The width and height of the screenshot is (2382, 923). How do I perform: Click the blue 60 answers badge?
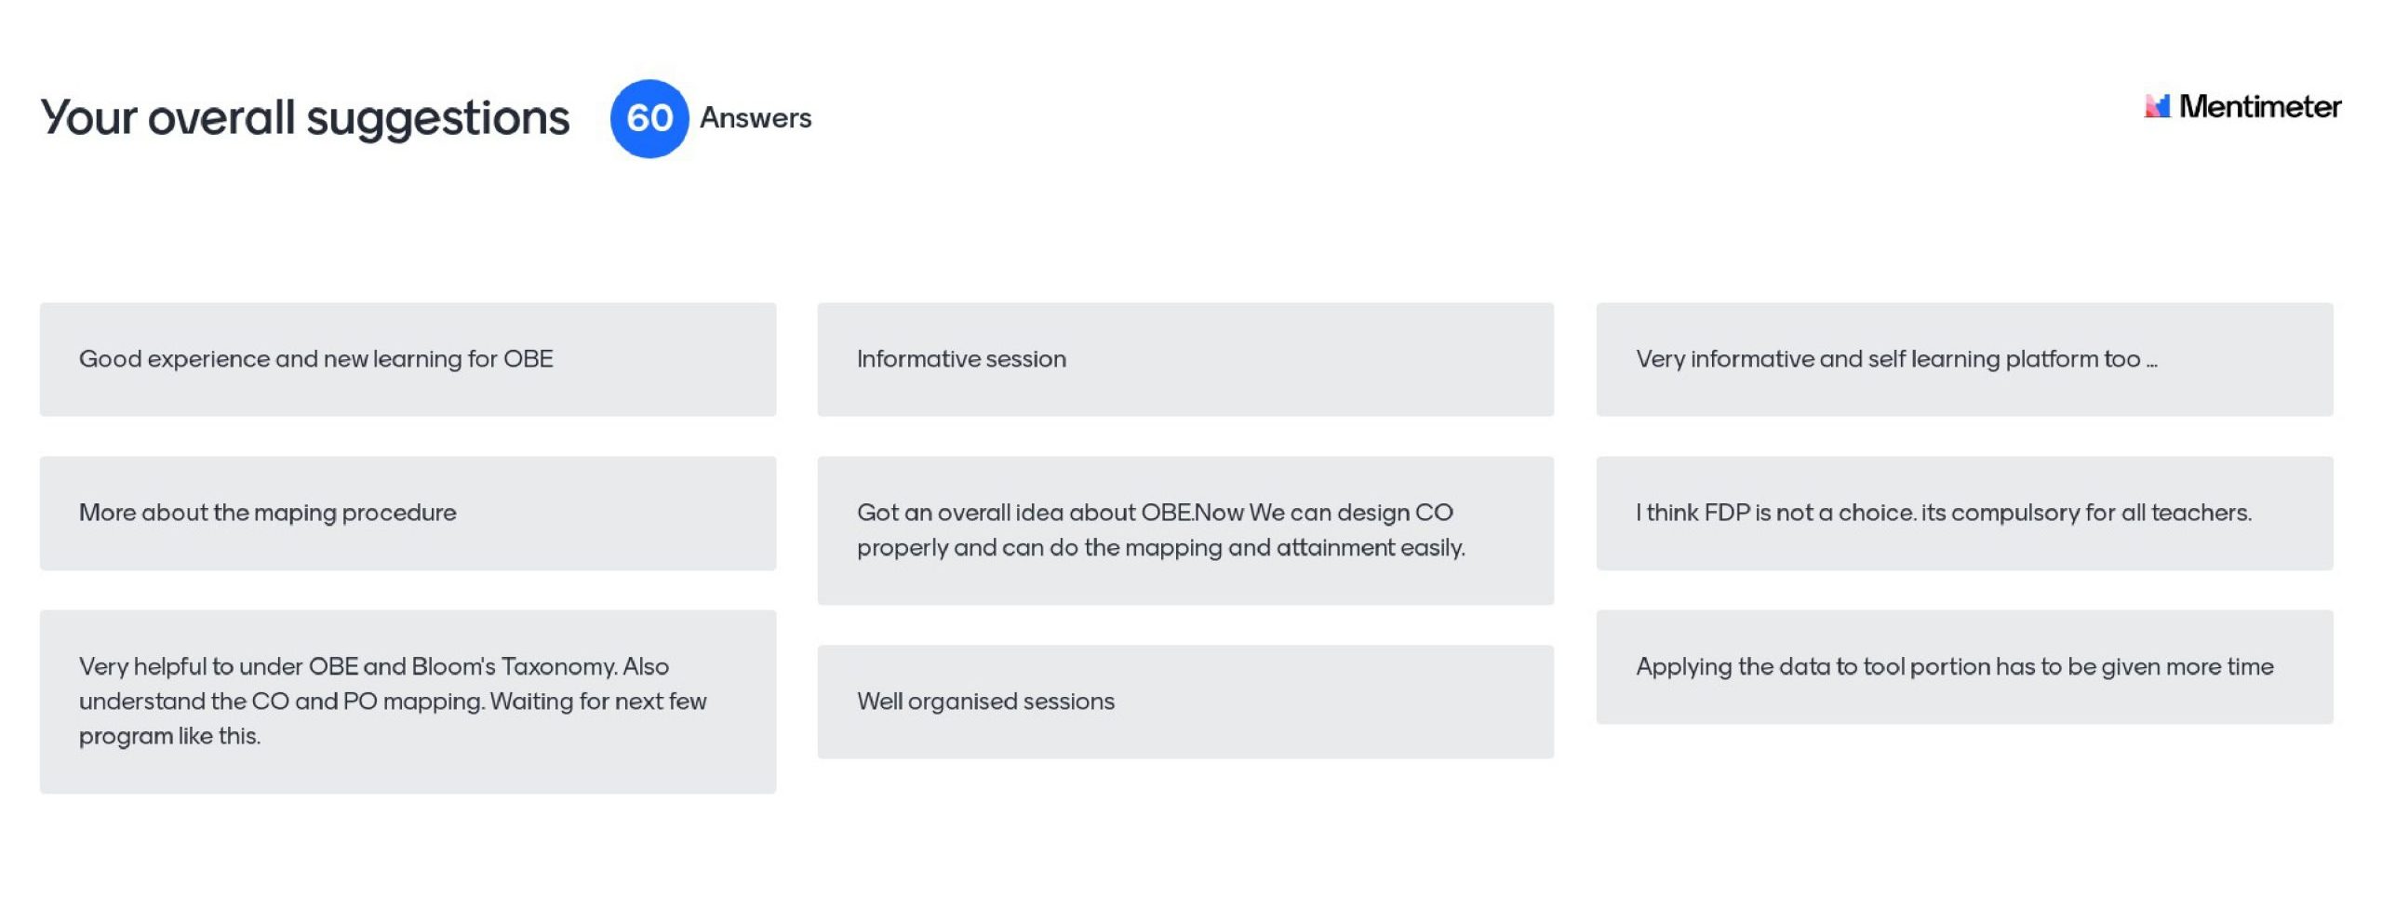(x=649, y=118)
